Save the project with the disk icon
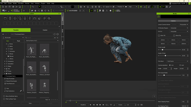 click(x=9, y=7)
